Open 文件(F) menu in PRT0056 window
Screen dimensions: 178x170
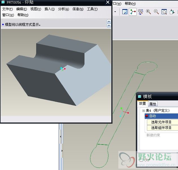pyautogui.click(x=8, y=9)
